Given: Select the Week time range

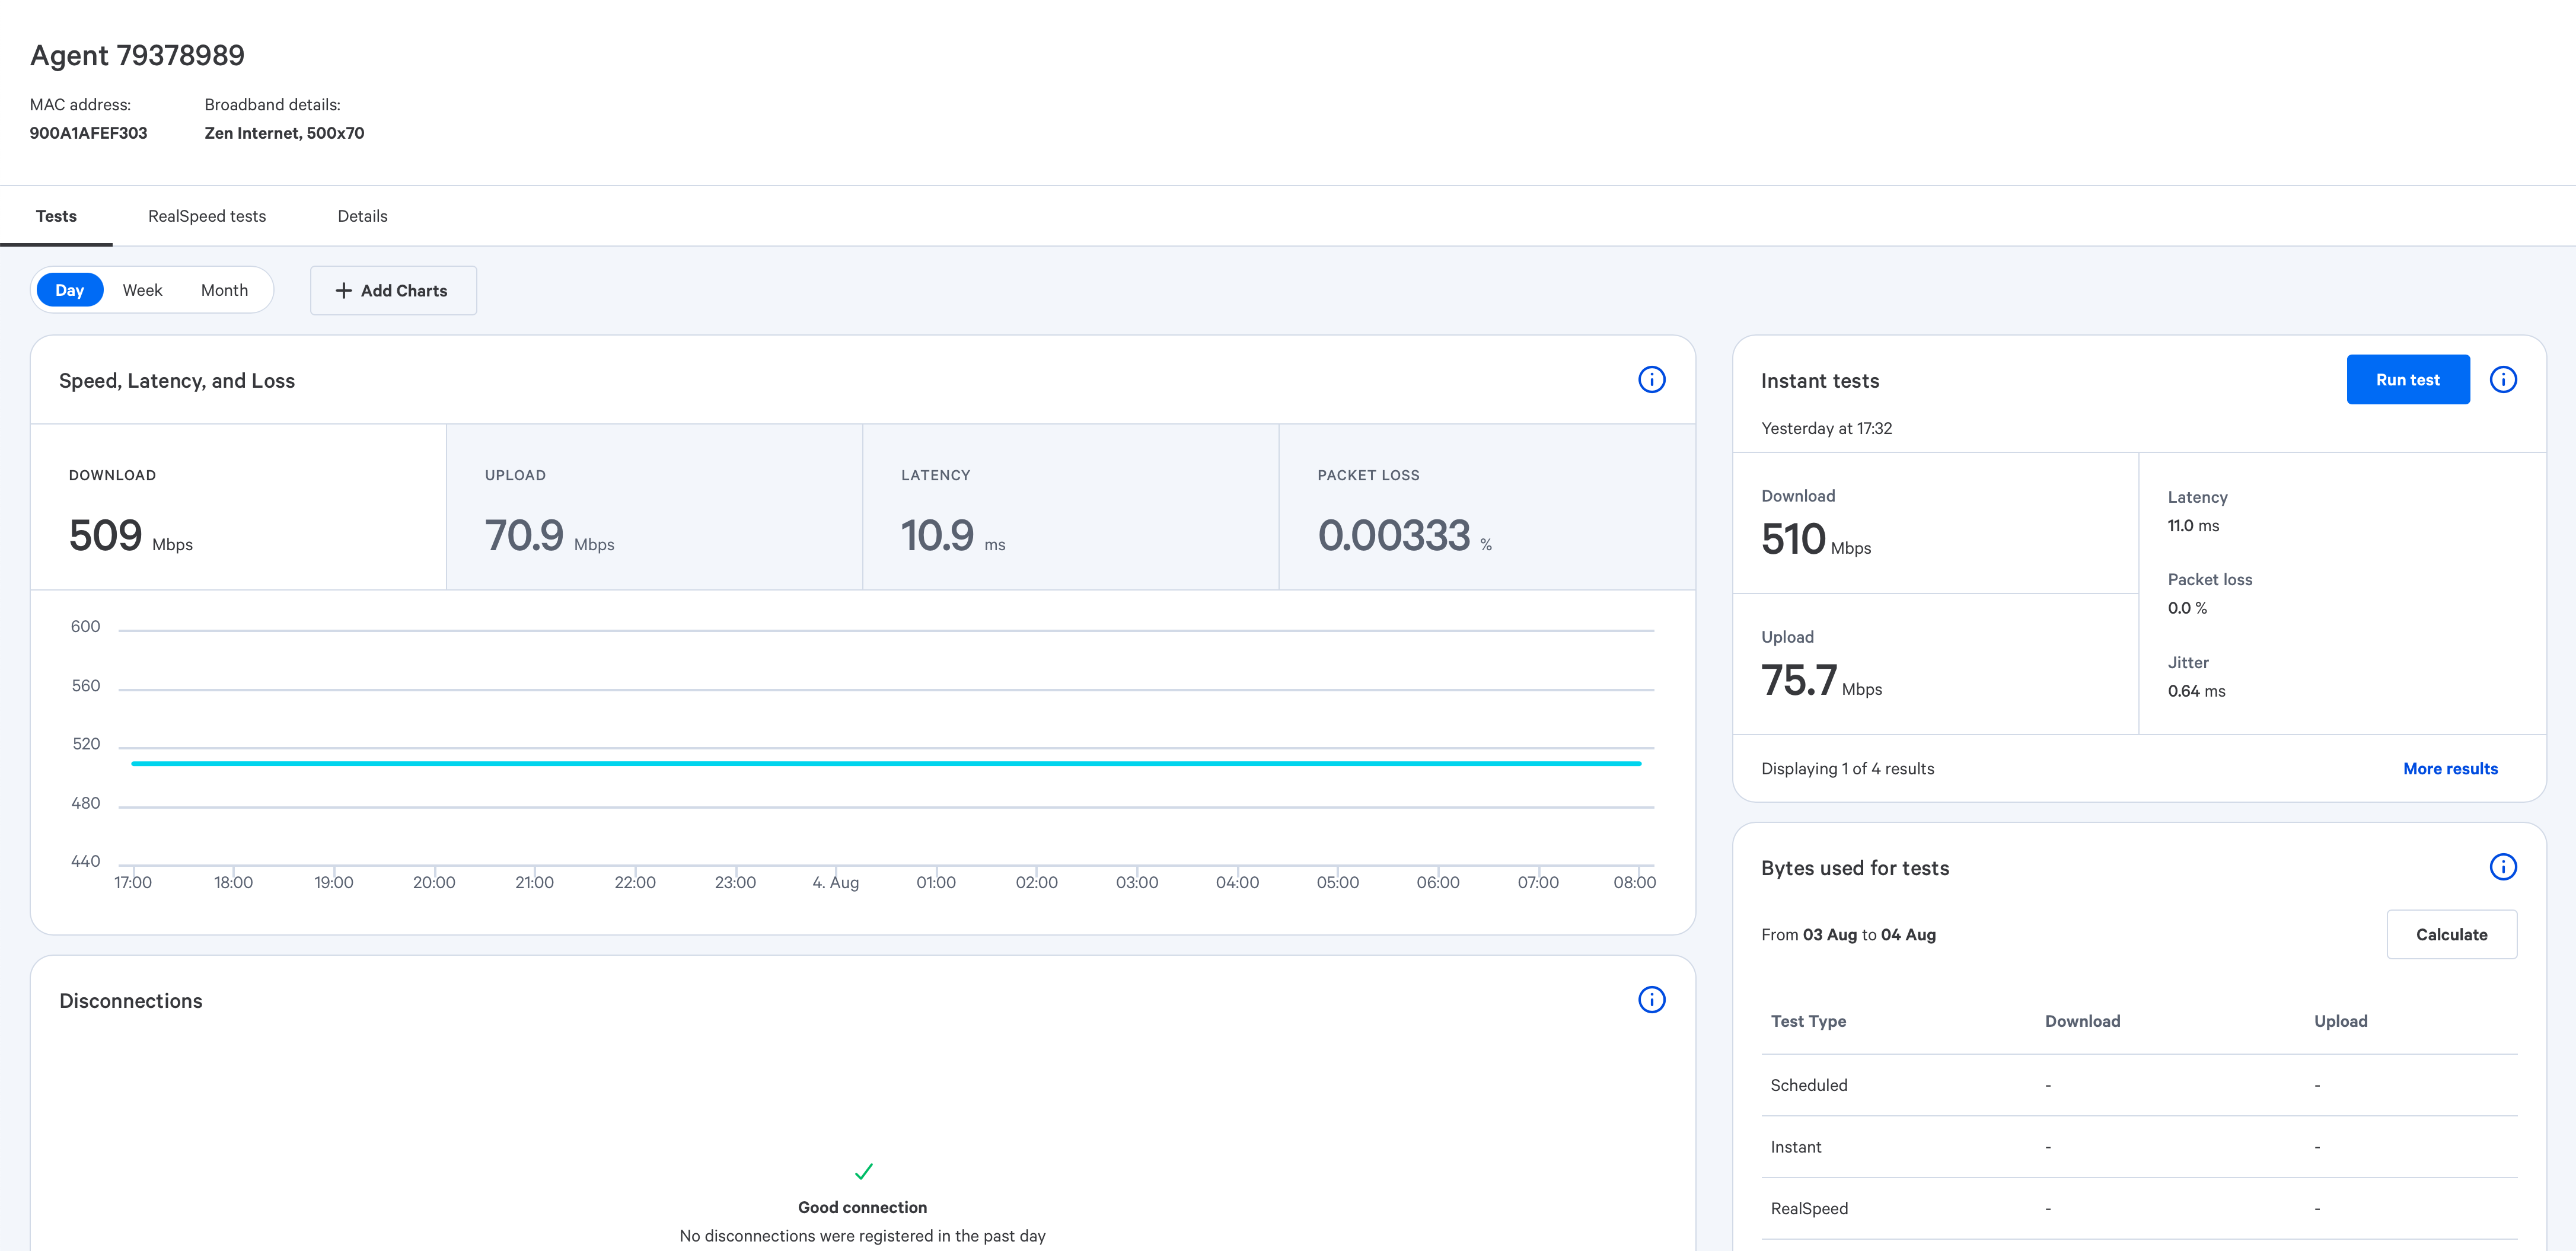Looking at the screenshot, I should [142, 290].
